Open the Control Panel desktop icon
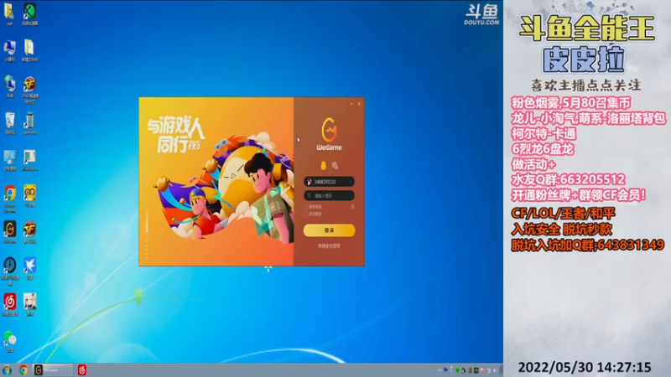671x377 pixels. pyautogui.click(x=10, y=160)
